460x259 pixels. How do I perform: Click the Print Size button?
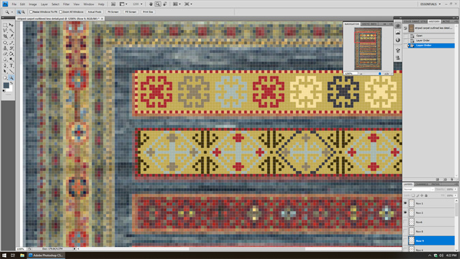click(x=148, y=12)
